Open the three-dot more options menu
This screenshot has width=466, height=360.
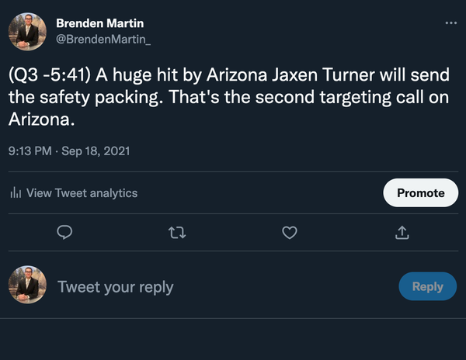[x=450, y=23]
